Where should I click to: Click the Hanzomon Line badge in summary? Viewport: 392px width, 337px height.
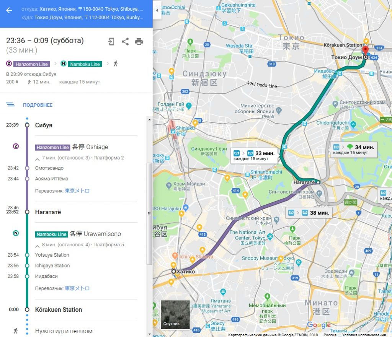click(31, 64)
